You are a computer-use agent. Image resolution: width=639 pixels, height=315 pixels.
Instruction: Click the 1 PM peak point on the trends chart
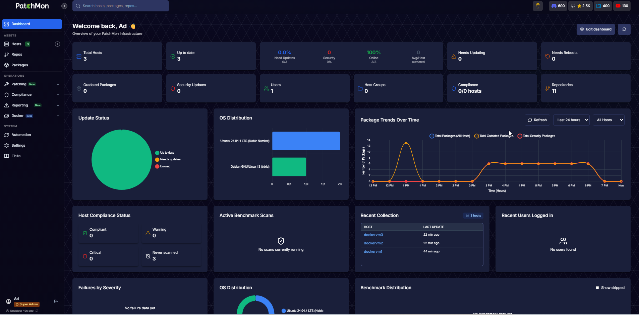point(406,143)
